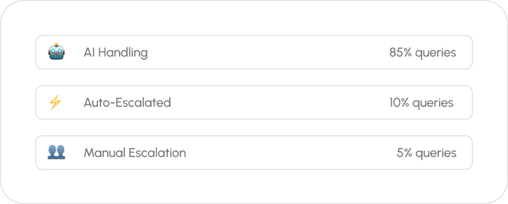The height and width of the screenshot is (204, 508).
Task: Click the 5% number
Action: [x=404, y=153]
